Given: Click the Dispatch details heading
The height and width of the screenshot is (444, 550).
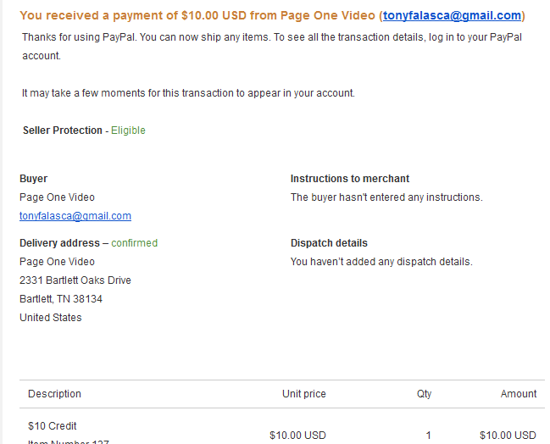Looking at the screenshot, I should click(x=329, y=243).
